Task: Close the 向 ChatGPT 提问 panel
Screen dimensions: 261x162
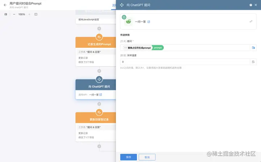Action: [x=256, y=5]
